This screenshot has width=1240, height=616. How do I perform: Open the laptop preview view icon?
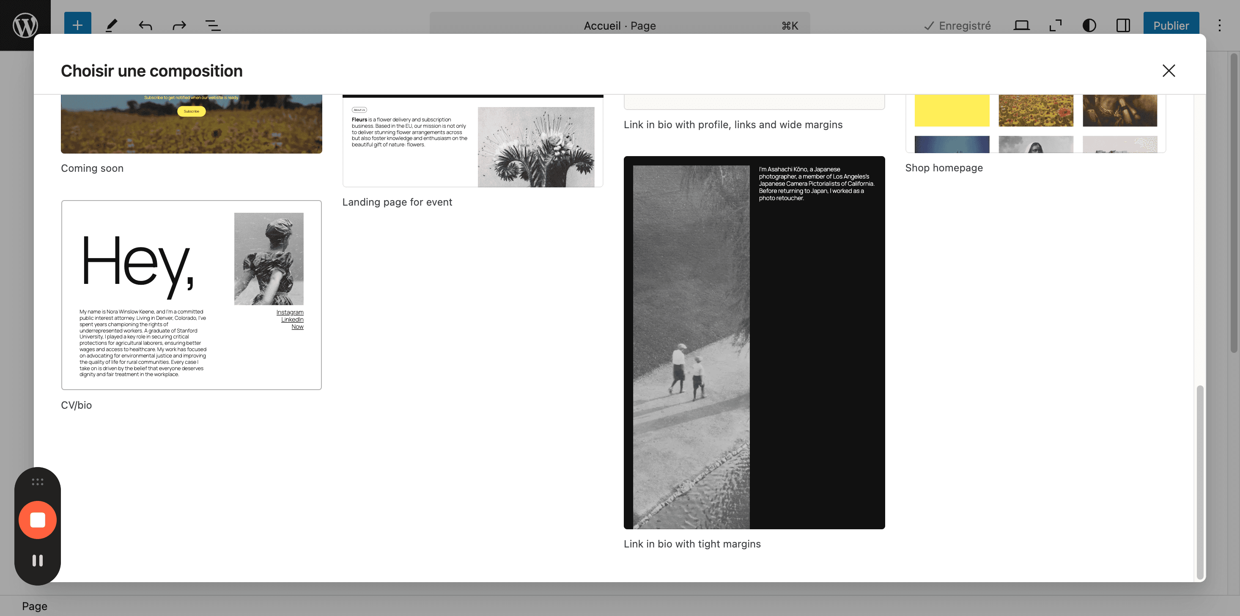(x=1021, y=25)
